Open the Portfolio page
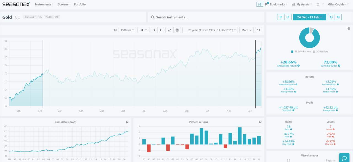Image resolution: width=353 pixels, height=162 pixels. pyautogui.click(x=80, y=4)
